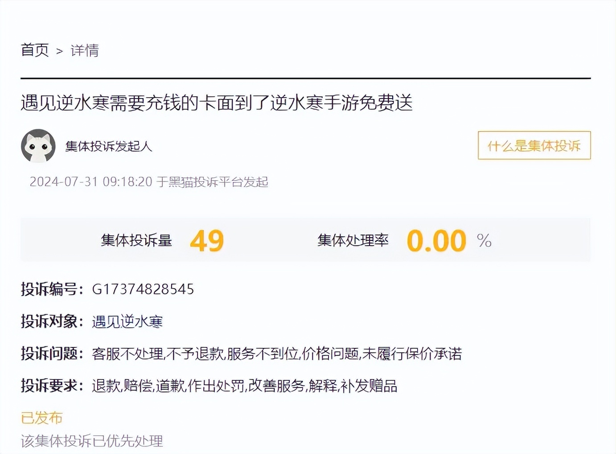The height and width of the screenshot is (454, 616).
Task: Open the 什么是集体投诉 button
Action: 534,145
